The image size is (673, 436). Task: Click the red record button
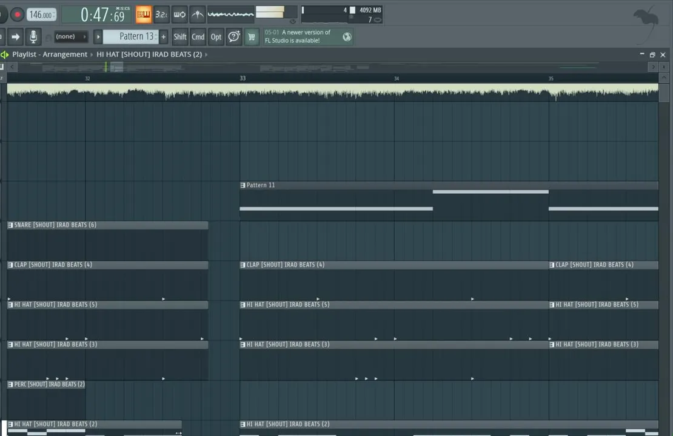(17, 15)
